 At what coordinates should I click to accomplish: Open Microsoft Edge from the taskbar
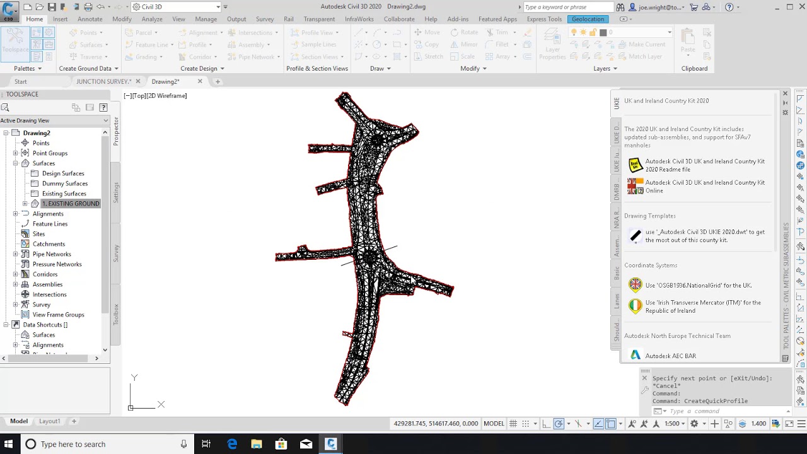tap(232, 444)
